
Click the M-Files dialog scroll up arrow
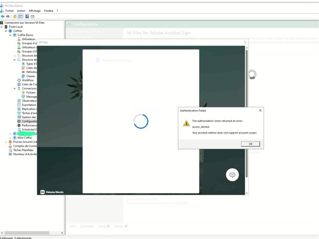[x=247, y=48]
